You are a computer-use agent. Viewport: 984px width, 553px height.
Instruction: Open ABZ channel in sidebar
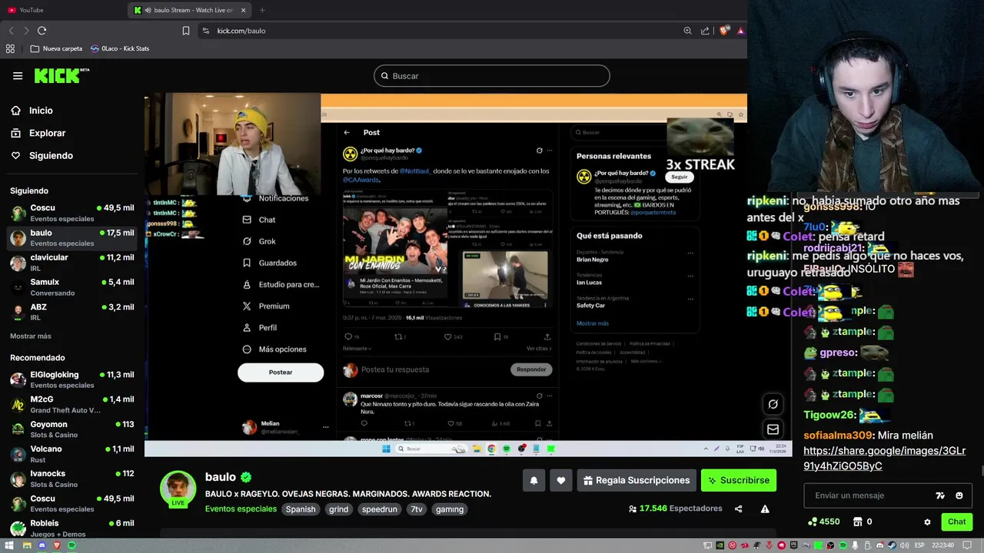click(72, 312)
